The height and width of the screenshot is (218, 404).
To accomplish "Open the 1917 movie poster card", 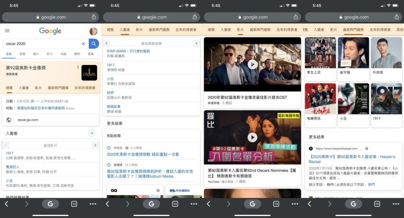I will point(387,105).
